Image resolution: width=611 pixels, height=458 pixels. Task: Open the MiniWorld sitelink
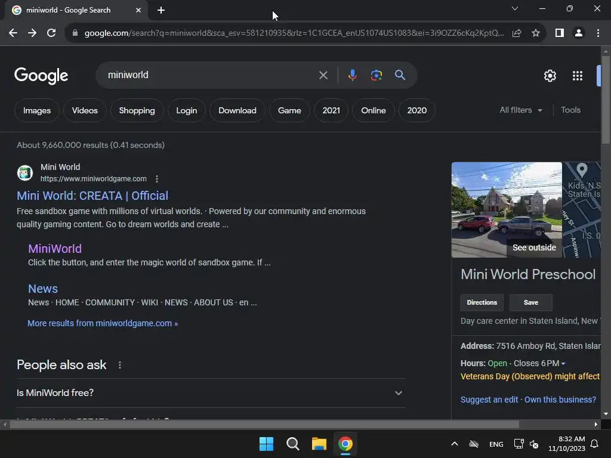pos(55,249)
